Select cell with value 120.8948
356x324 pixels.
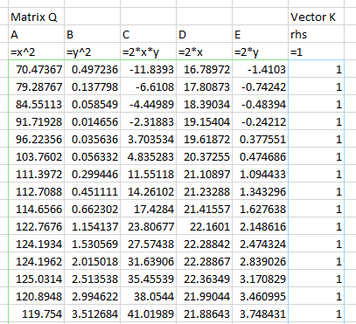pos(36,296)
